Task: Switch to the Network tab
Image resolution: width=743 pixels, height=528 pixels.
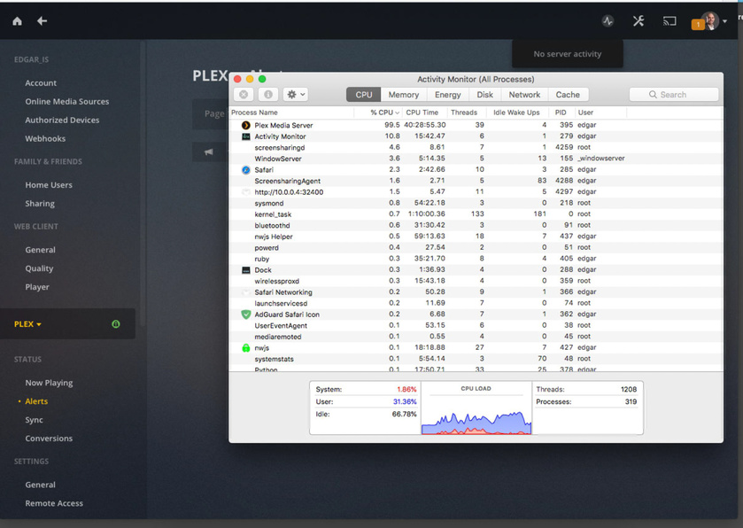Action: click(x=524, y=94)
